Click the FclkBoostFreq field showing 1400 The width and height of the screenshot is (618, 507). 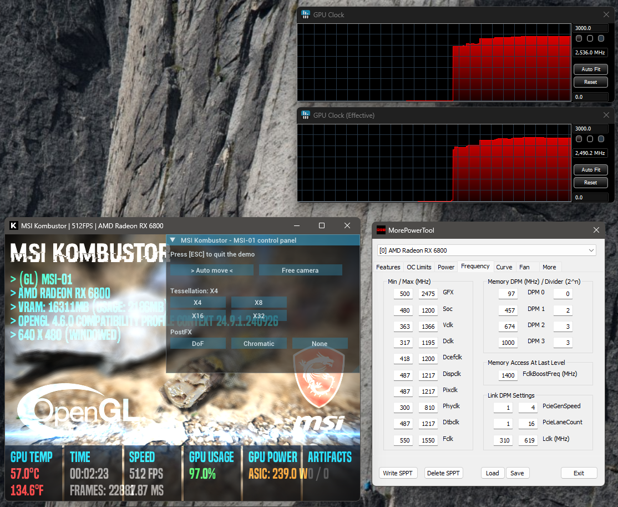pos(508,375)
